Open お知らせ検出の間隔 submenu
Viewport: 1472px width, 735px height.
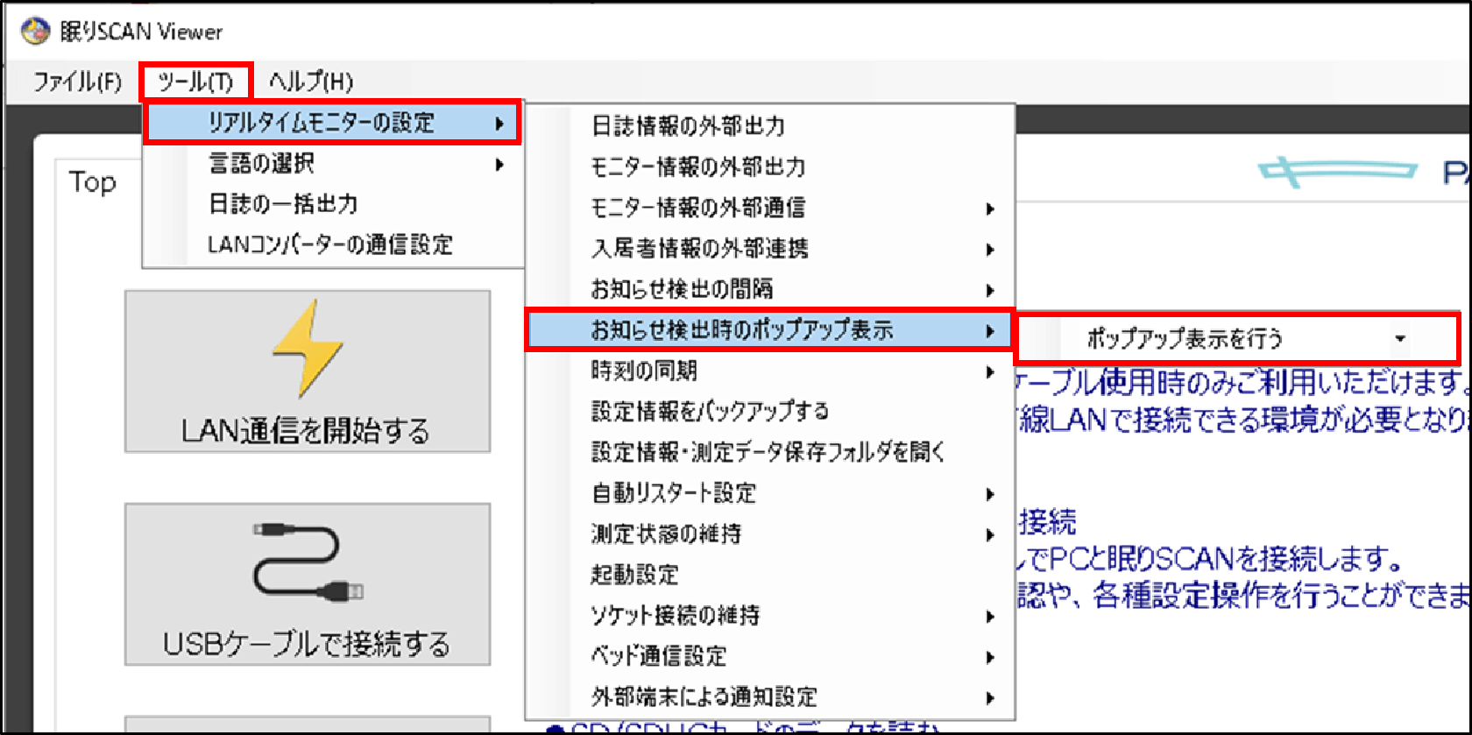pyautogui.click(x=769, y=289)
